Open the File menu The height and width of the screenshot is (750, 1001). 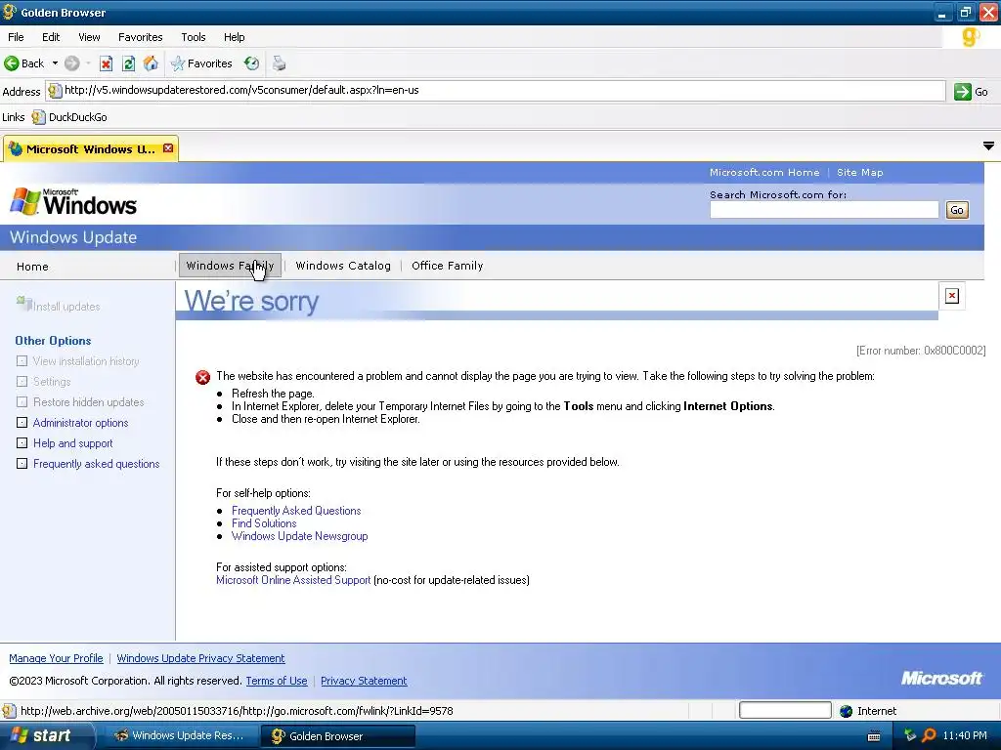click(x=16, y=37)
